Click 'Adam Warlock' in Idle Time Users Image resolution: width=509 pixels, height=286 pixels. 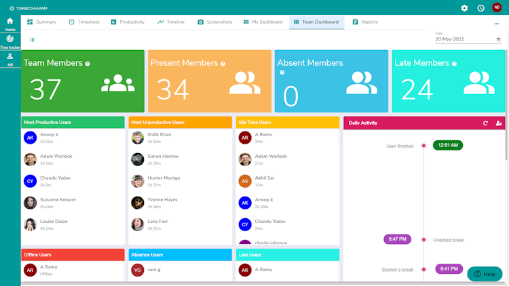click(271, 157)
